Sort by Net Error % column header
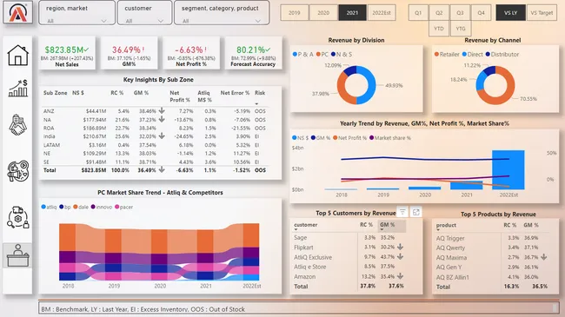The image size is (565, 317). [x=235, y=93]
